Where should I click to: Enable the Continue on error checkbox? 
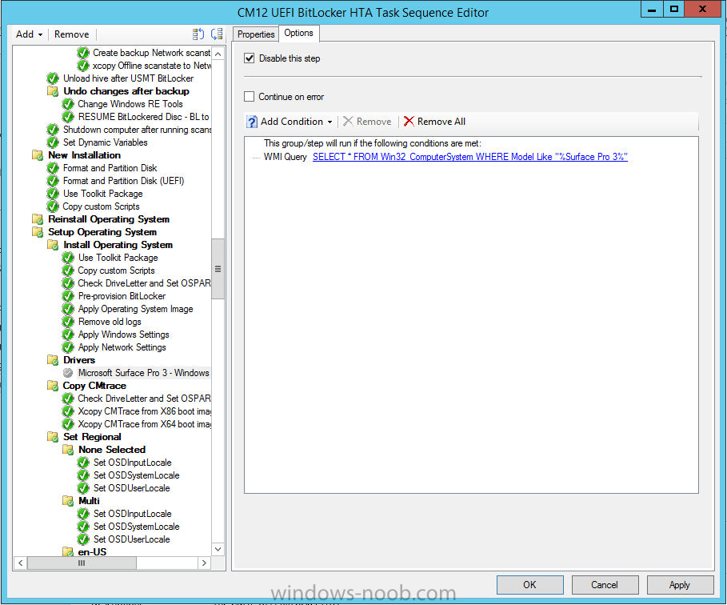tap(250, 97)
